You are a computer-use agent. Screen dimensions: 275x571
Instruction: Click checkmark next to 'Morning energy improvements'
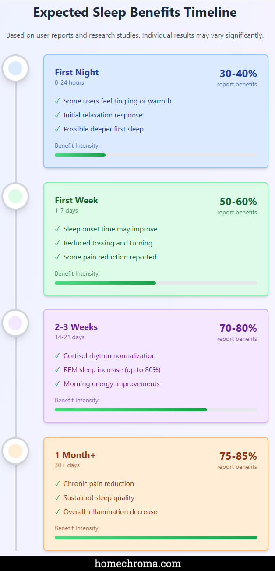click(x=57, y=384)
